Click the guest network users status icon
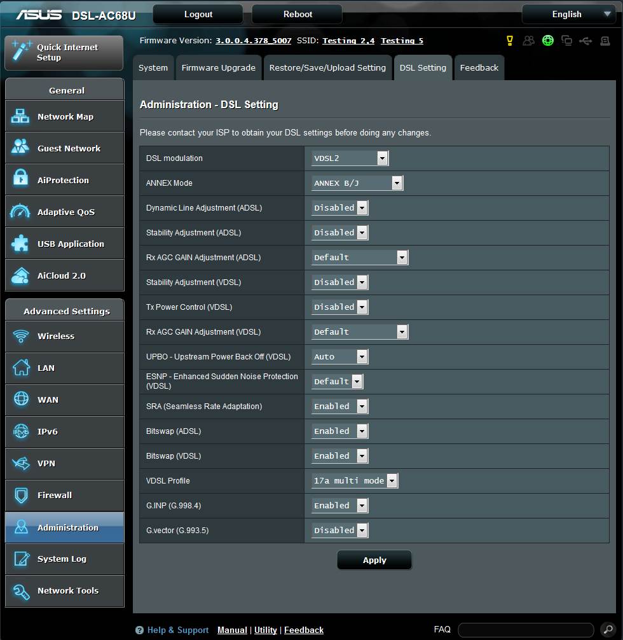623x640 pixels. pos(529,41)
